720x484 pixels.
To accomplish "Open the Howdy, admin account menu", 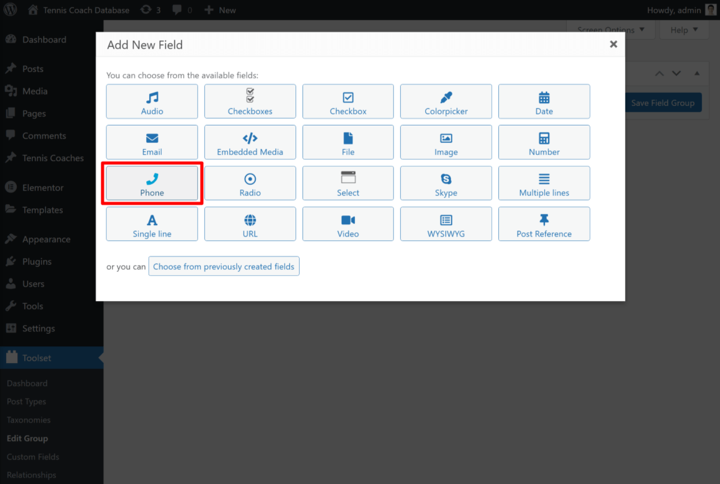I will click(x=681, y=10).
